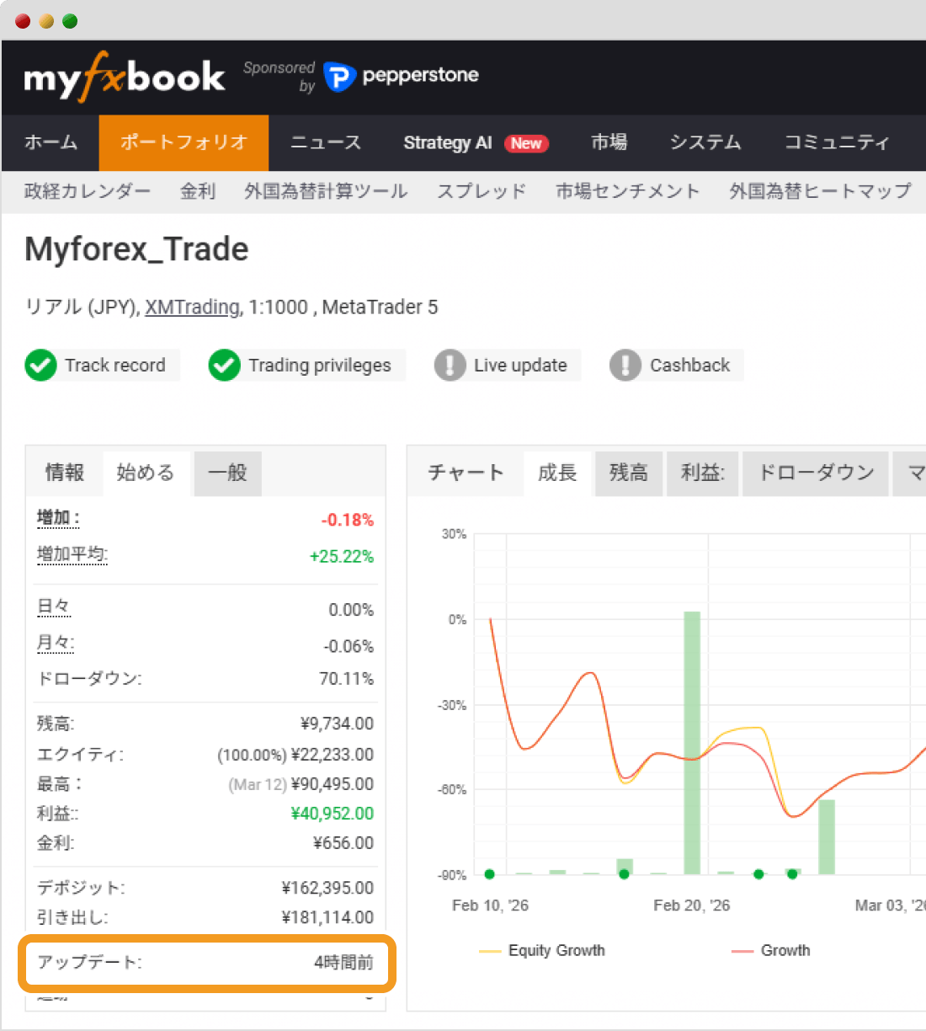The width and height of the screenshot is (926, 1031).
Task: Follow the XMTrading broker link
Action: point(192,307)
